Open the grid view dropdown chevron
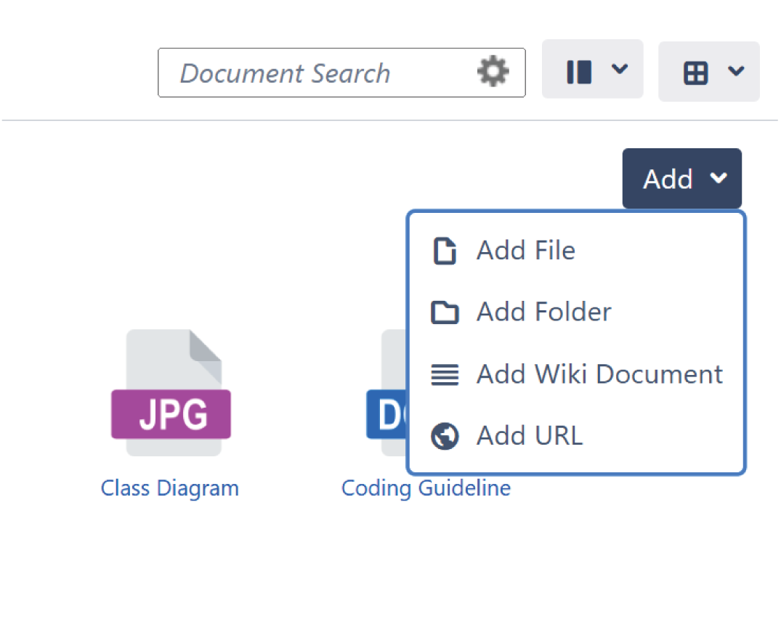This screenshot has width=781, height=622. [x=737, y=71]
